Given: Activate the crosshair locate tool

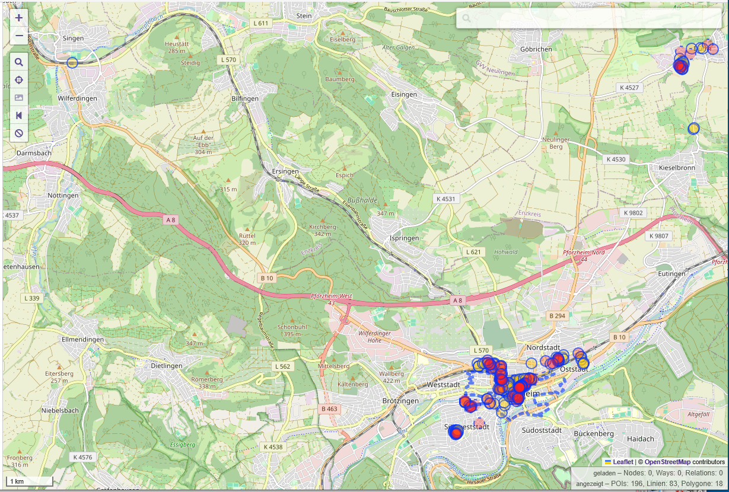Looking at the screenshot, I should point(18,79).
